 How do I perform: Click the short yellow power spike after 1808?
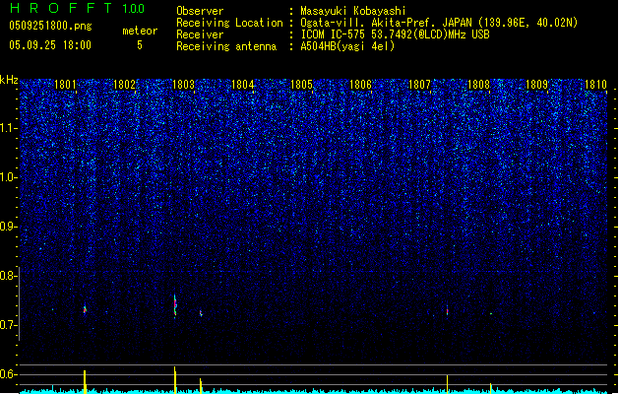(491, 388)
